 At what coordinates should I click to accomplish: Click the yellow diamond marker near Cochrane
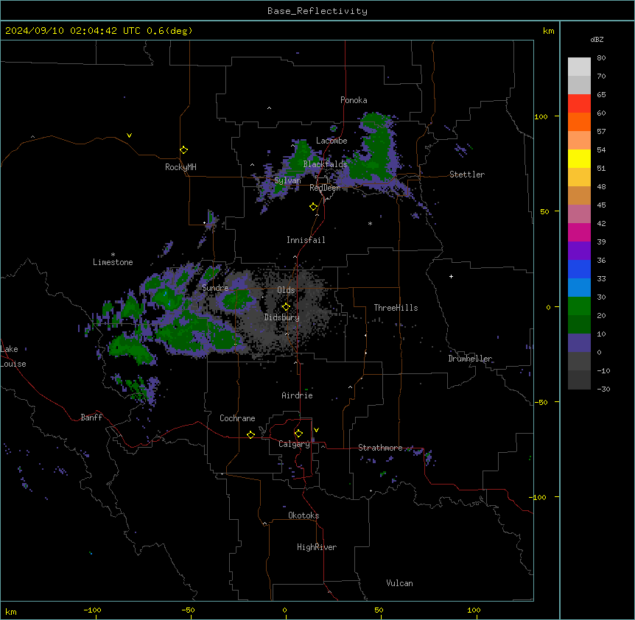tap(250, 434)
